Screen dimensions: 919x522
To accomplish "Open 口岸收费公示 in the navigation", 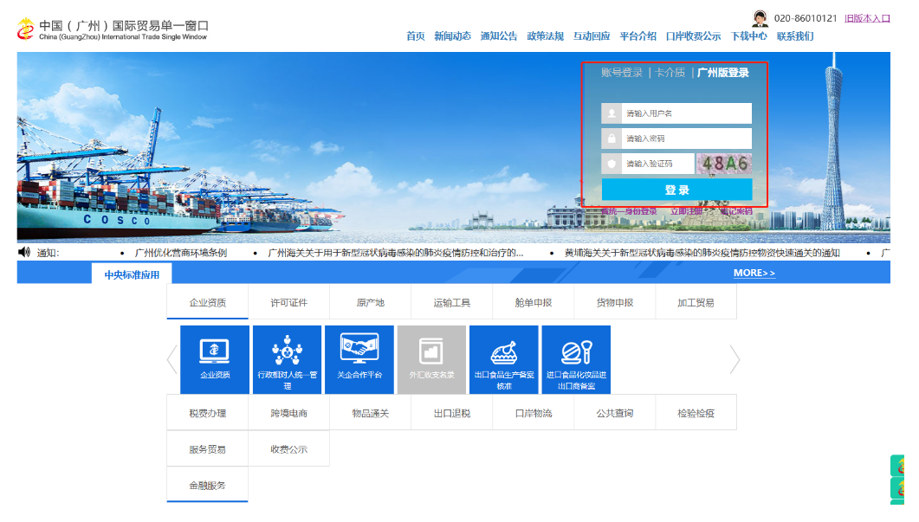I will coord(693,36).
